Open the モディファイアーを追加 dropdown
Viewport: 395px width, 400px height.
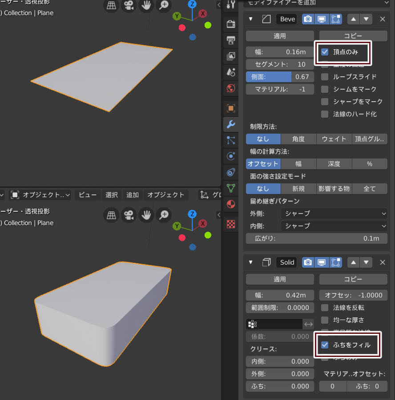pos(317,3)
